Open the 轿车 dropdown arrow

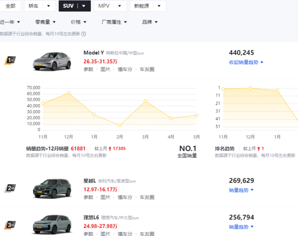point(48,6)
